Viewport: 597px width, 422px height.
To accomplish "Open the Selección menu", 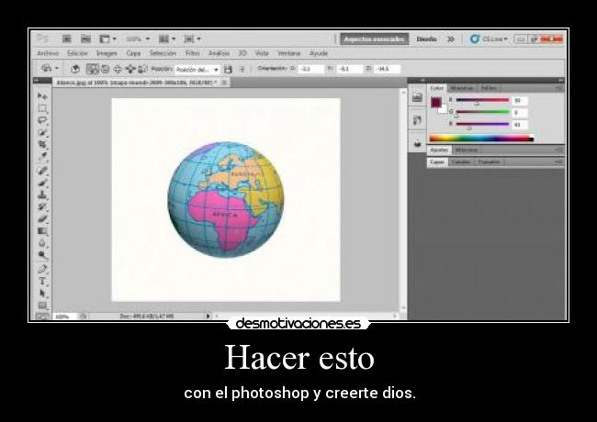I will pyautogui.click(x=163, y=53).
